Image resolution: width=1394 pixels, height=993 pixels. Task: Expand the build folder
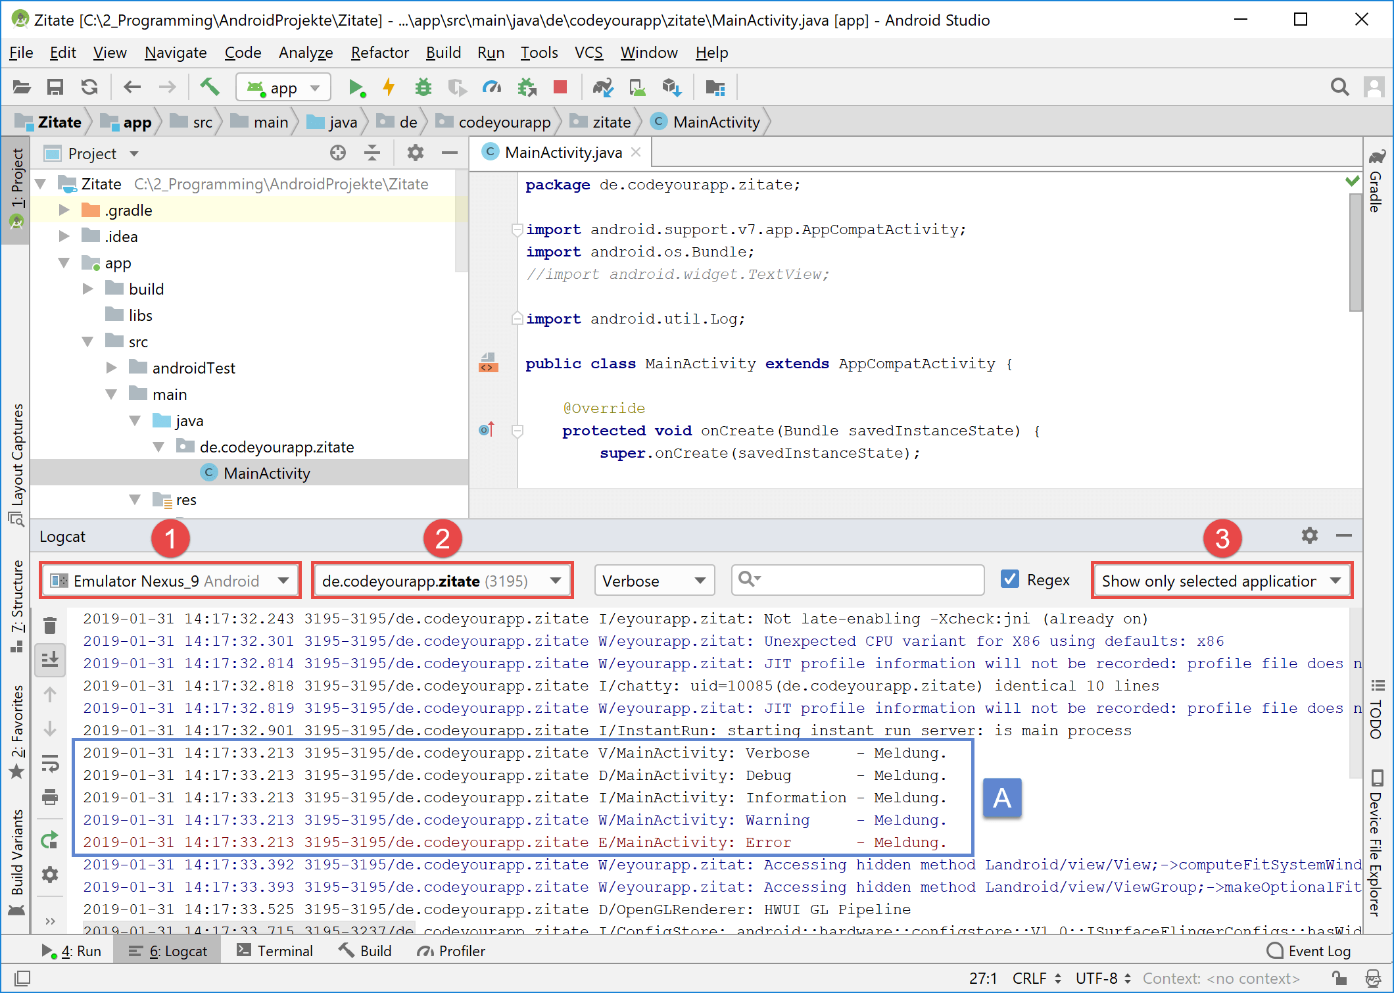tap(87, 289)
